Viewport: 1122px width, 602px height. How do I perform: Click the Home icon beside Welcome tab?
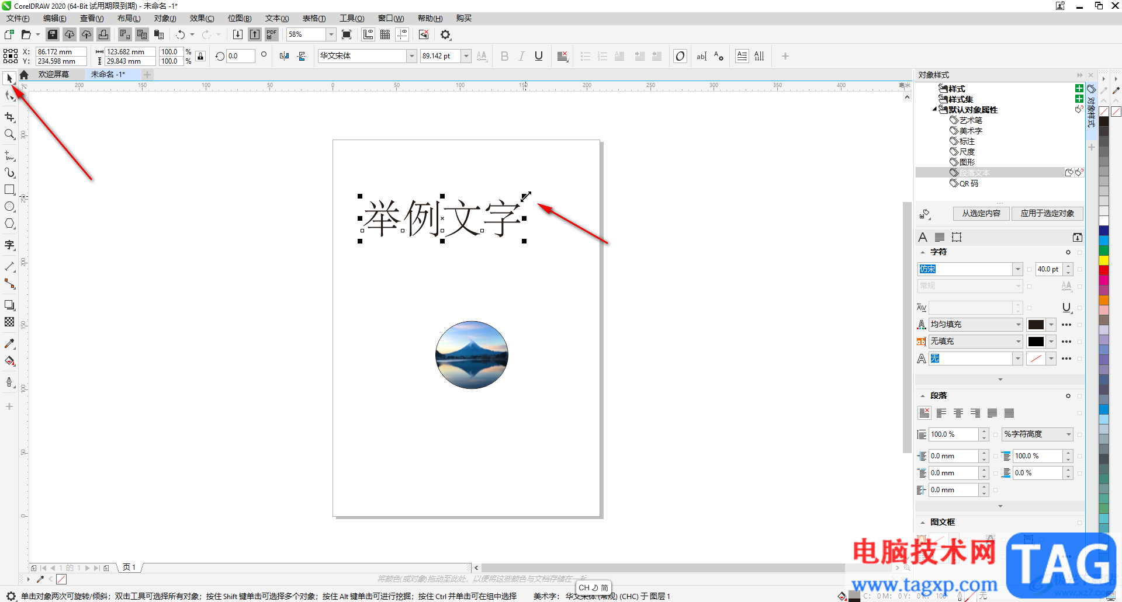click(x=24, y=75)
